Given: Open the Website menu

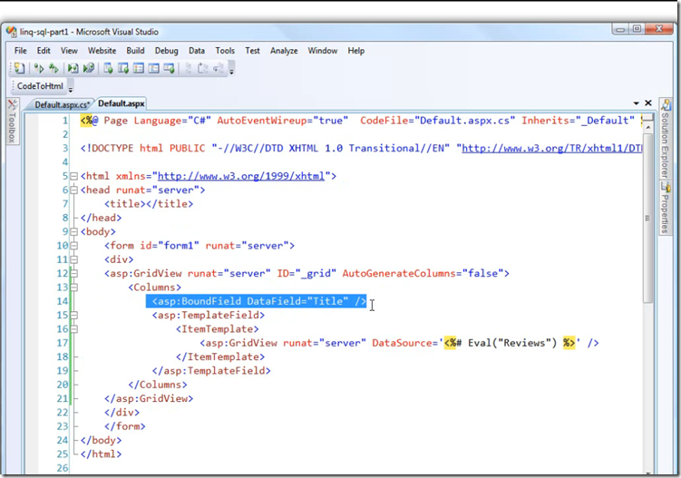Looking at the screenshot, I should click(x=102, y=51).
